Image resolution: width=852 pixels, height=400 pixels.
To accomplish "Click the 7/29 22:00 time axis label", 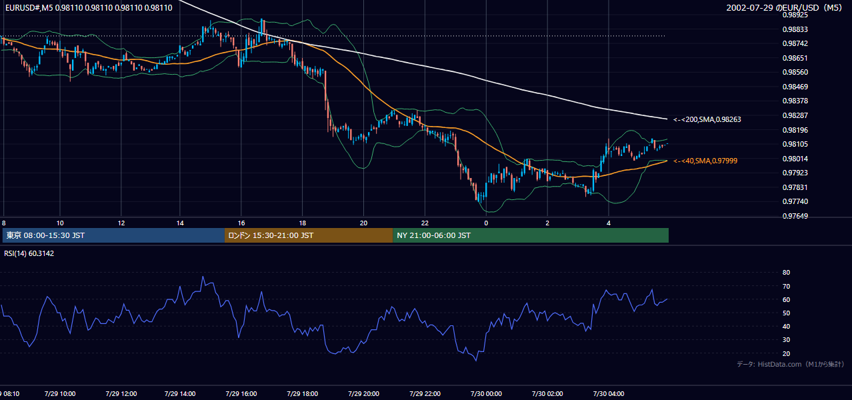I will tap(425, 394).
